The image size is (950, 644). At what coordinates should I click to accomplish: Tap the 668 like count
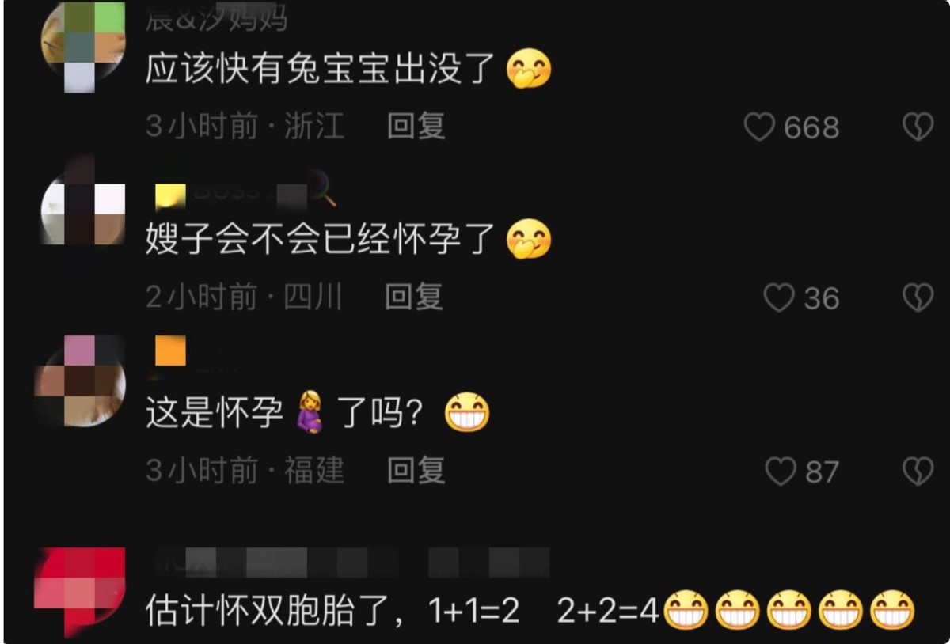click(x=811, y=127)
